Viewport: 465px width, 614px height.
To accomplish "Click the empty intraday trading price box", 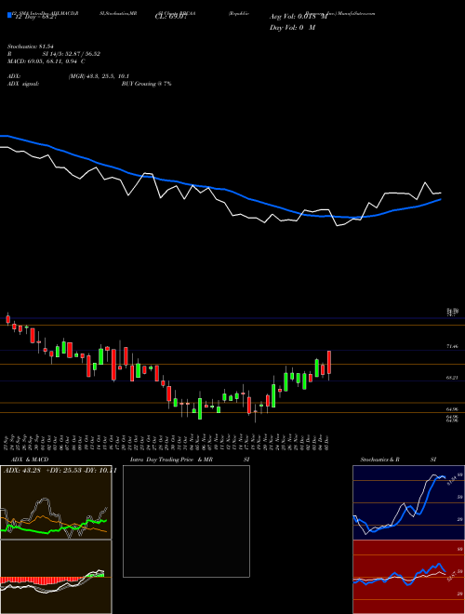I will (186, 521).
